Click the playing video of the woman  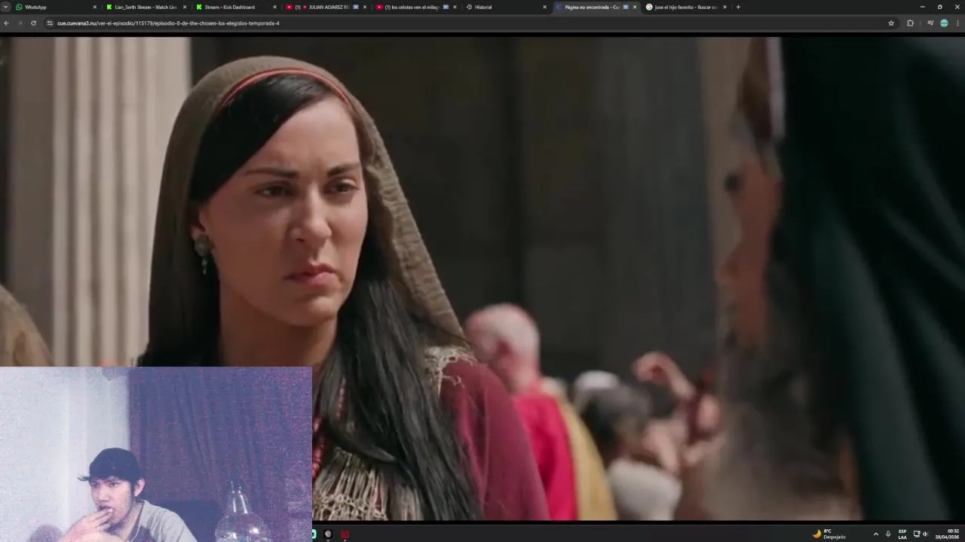[482, 279]
